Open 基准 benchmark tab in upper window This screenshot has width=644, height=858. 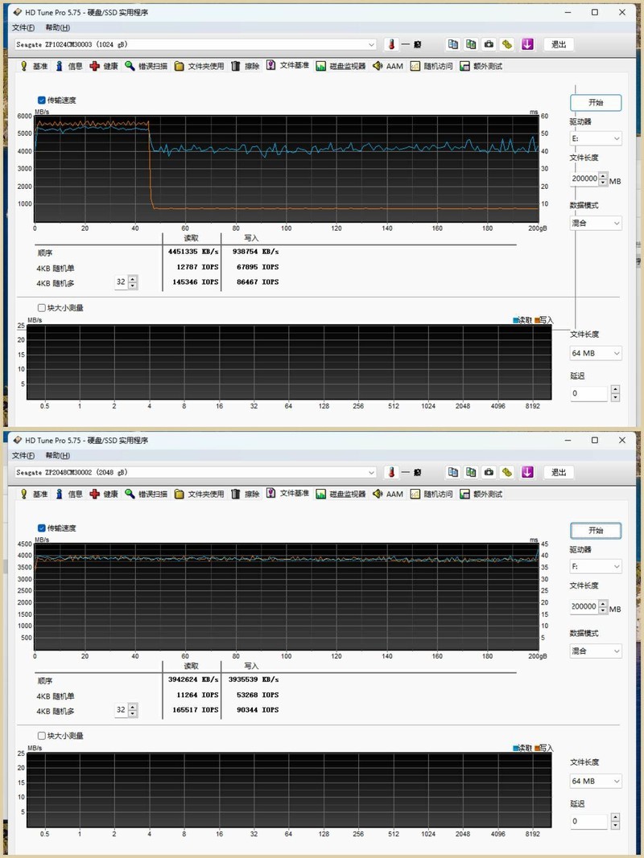(34, 66)
